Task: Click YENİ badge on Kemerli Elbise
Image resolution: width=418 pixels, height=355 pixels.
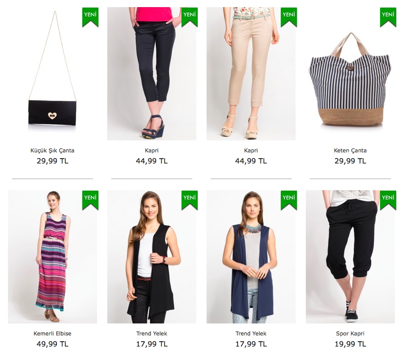Action: click(x=90, y=200)
